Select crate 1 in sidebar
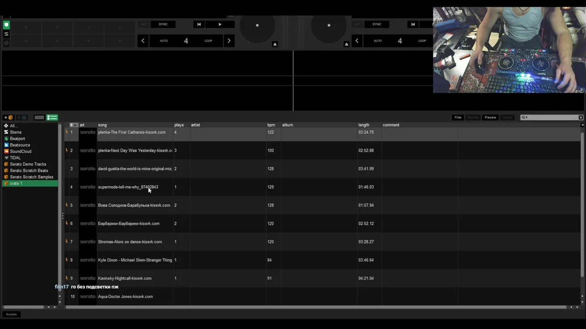The width and height of the screenshot is (586, 329). pos(30,183)
